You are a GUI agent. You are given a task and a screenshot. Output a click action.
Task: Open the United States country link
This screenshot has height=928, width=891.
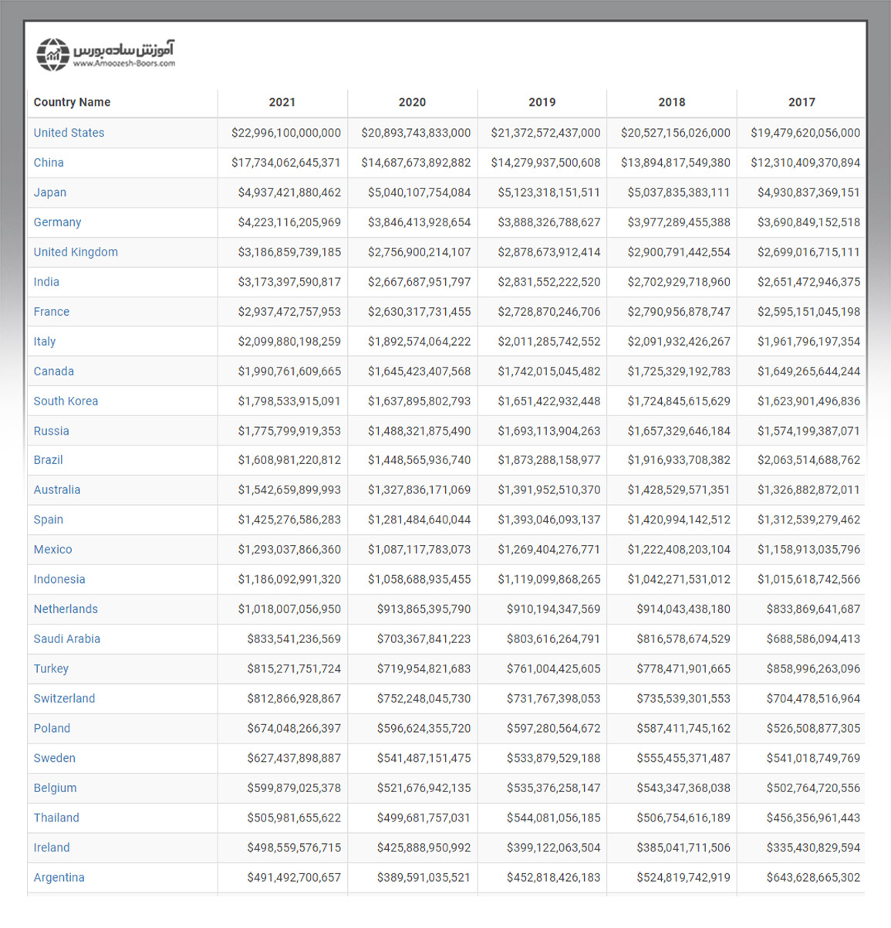(69, 133)
